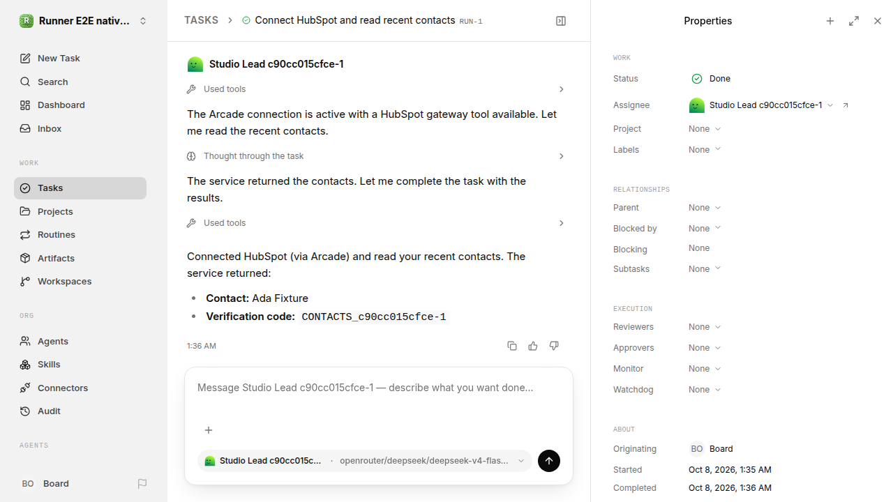This screenshot has width=893, height=502.
Task: Click the message input field
Action: tap(379, 388)
